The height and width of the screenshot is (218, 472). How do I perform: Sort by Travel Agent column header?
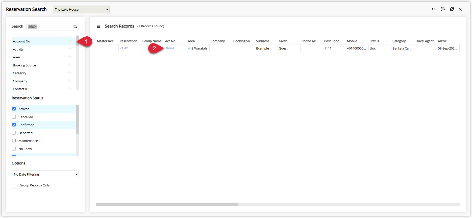coord(424,41)
